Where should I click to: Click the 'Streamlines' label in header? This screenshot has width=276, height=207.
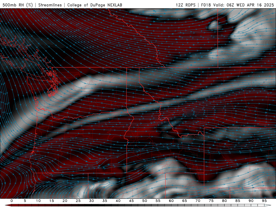[x=50, y=5]
